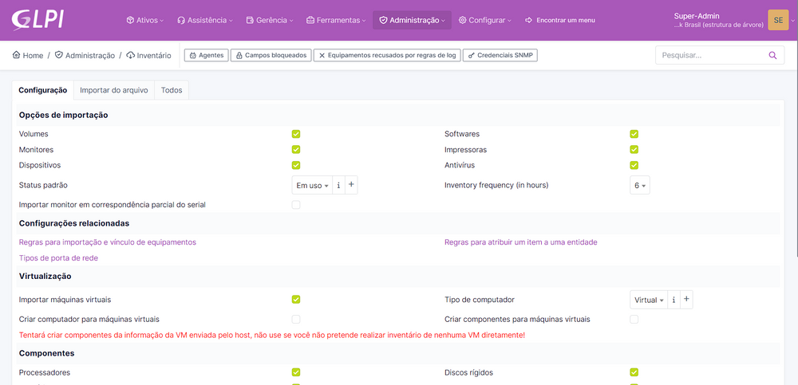
Task: Click the Credenciais SNMP button
Action: pos(500,56)
